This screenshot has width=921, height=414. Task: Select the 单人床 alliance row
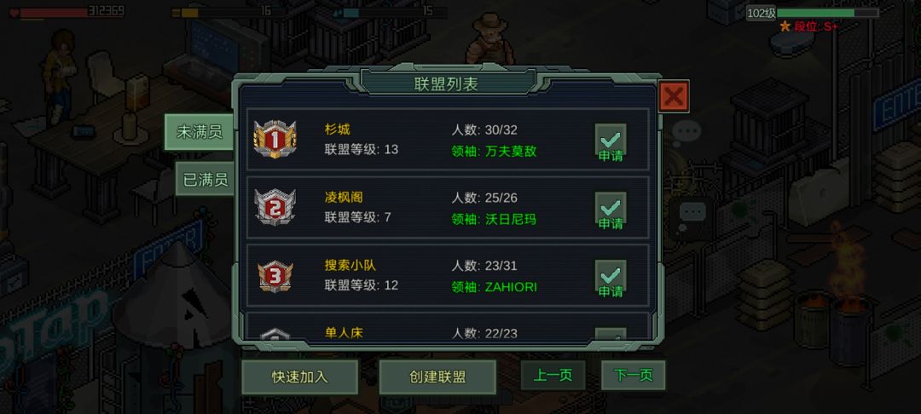448,326
